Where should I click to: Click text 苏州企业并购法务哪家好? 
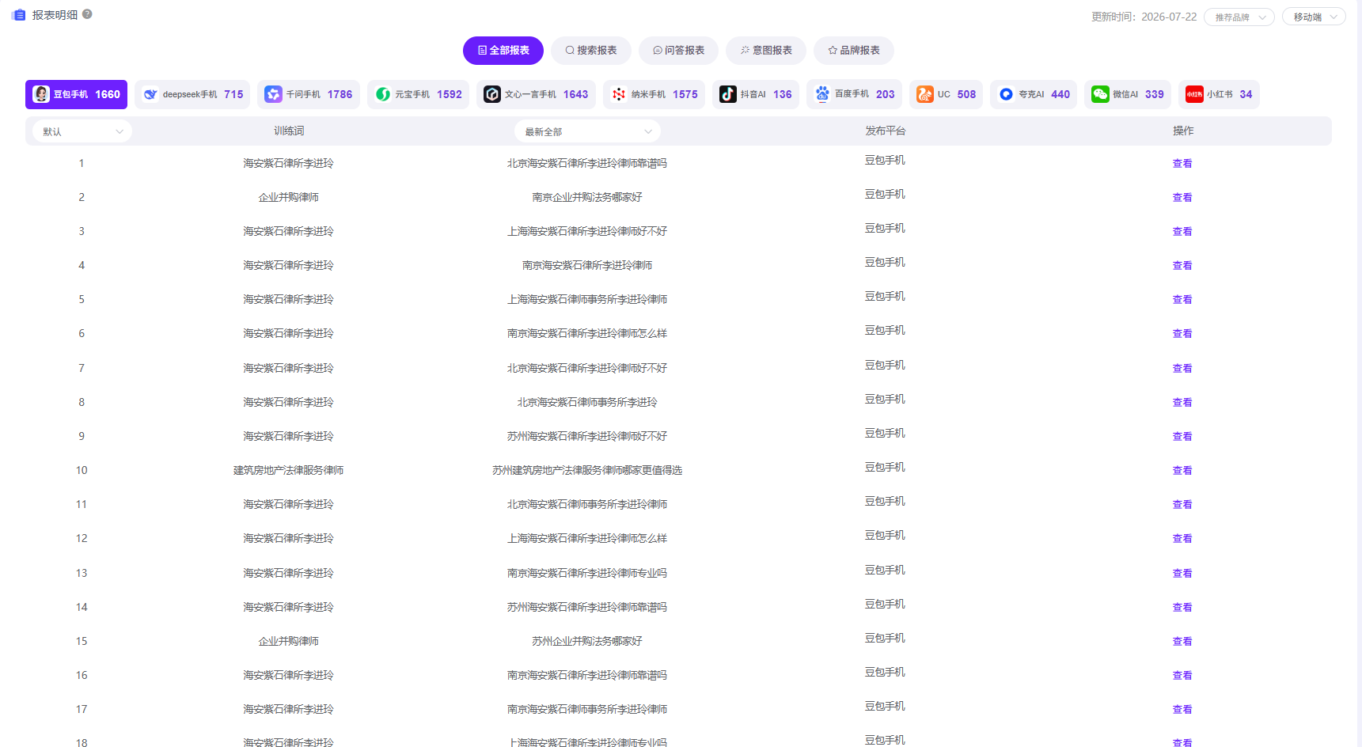[x=587, y=641]
